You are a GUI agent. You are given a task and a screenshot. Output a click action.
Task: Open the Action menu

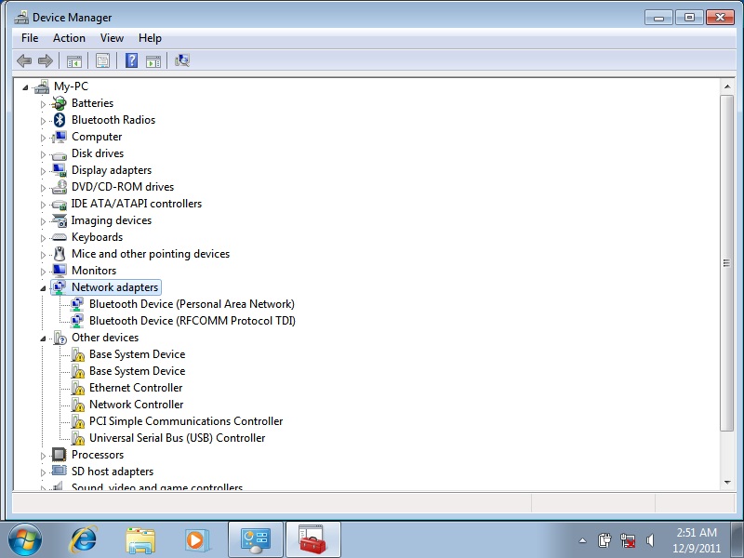point(69,38)
